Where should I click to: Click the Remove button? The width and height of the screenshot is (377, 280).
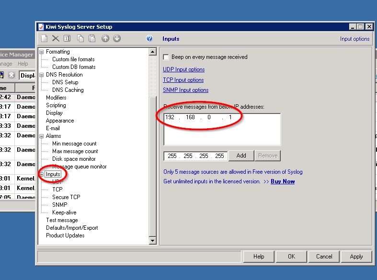point(268,156)
